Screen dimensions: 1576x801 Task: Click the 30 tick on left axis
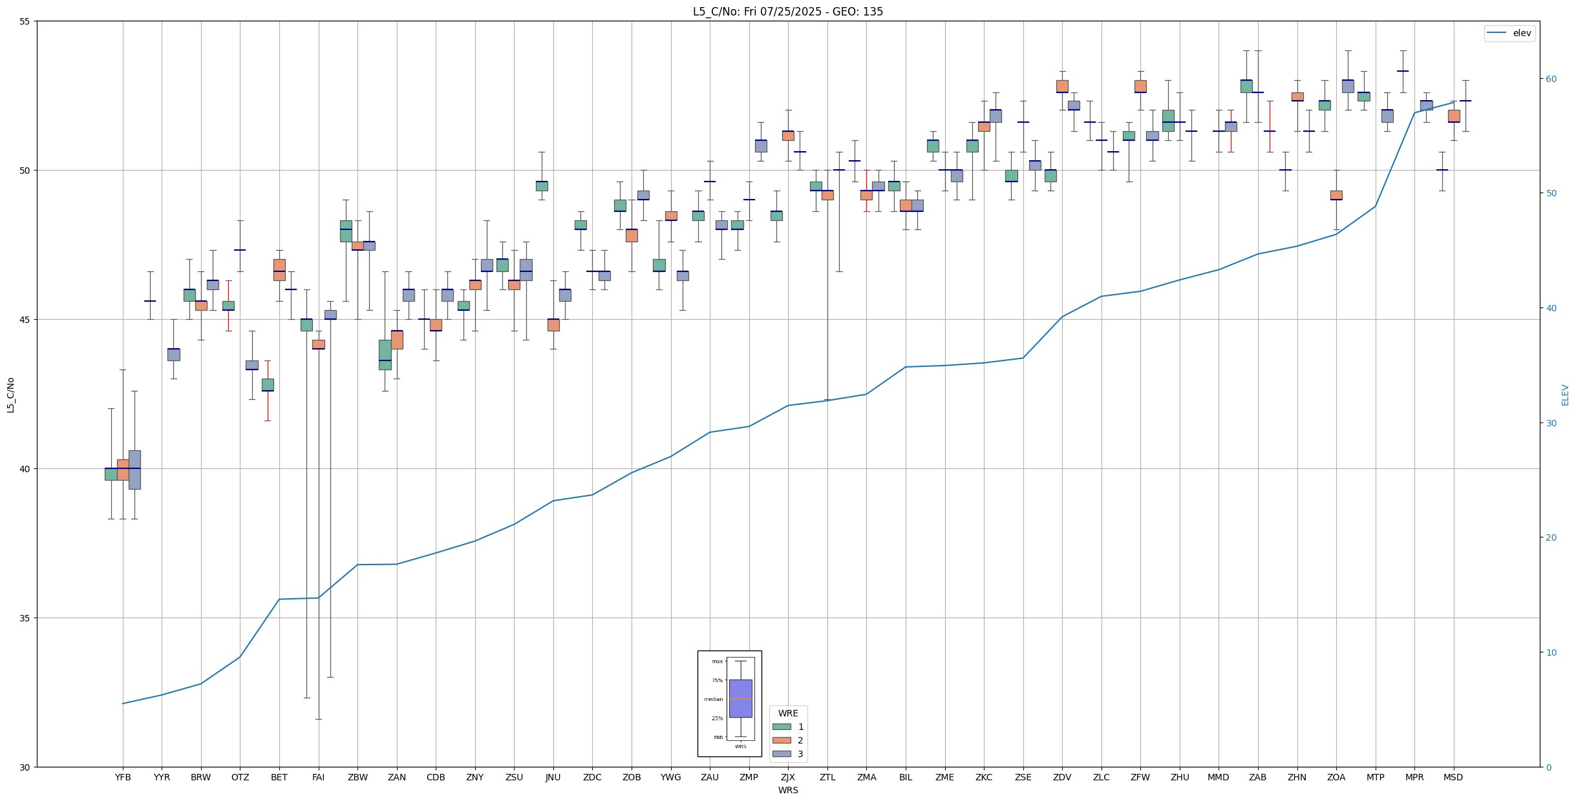(x=25, y=767)
